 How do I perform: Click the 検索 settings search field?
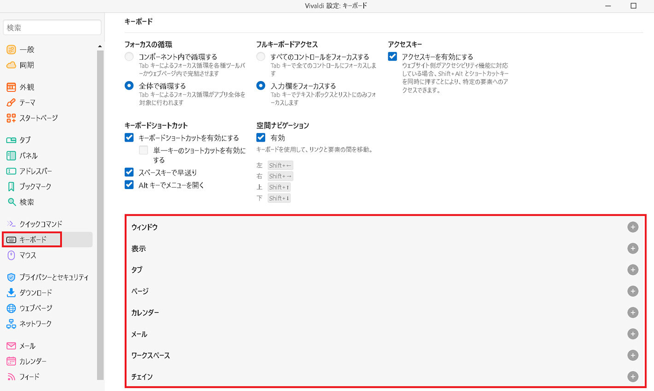(52, 28)
